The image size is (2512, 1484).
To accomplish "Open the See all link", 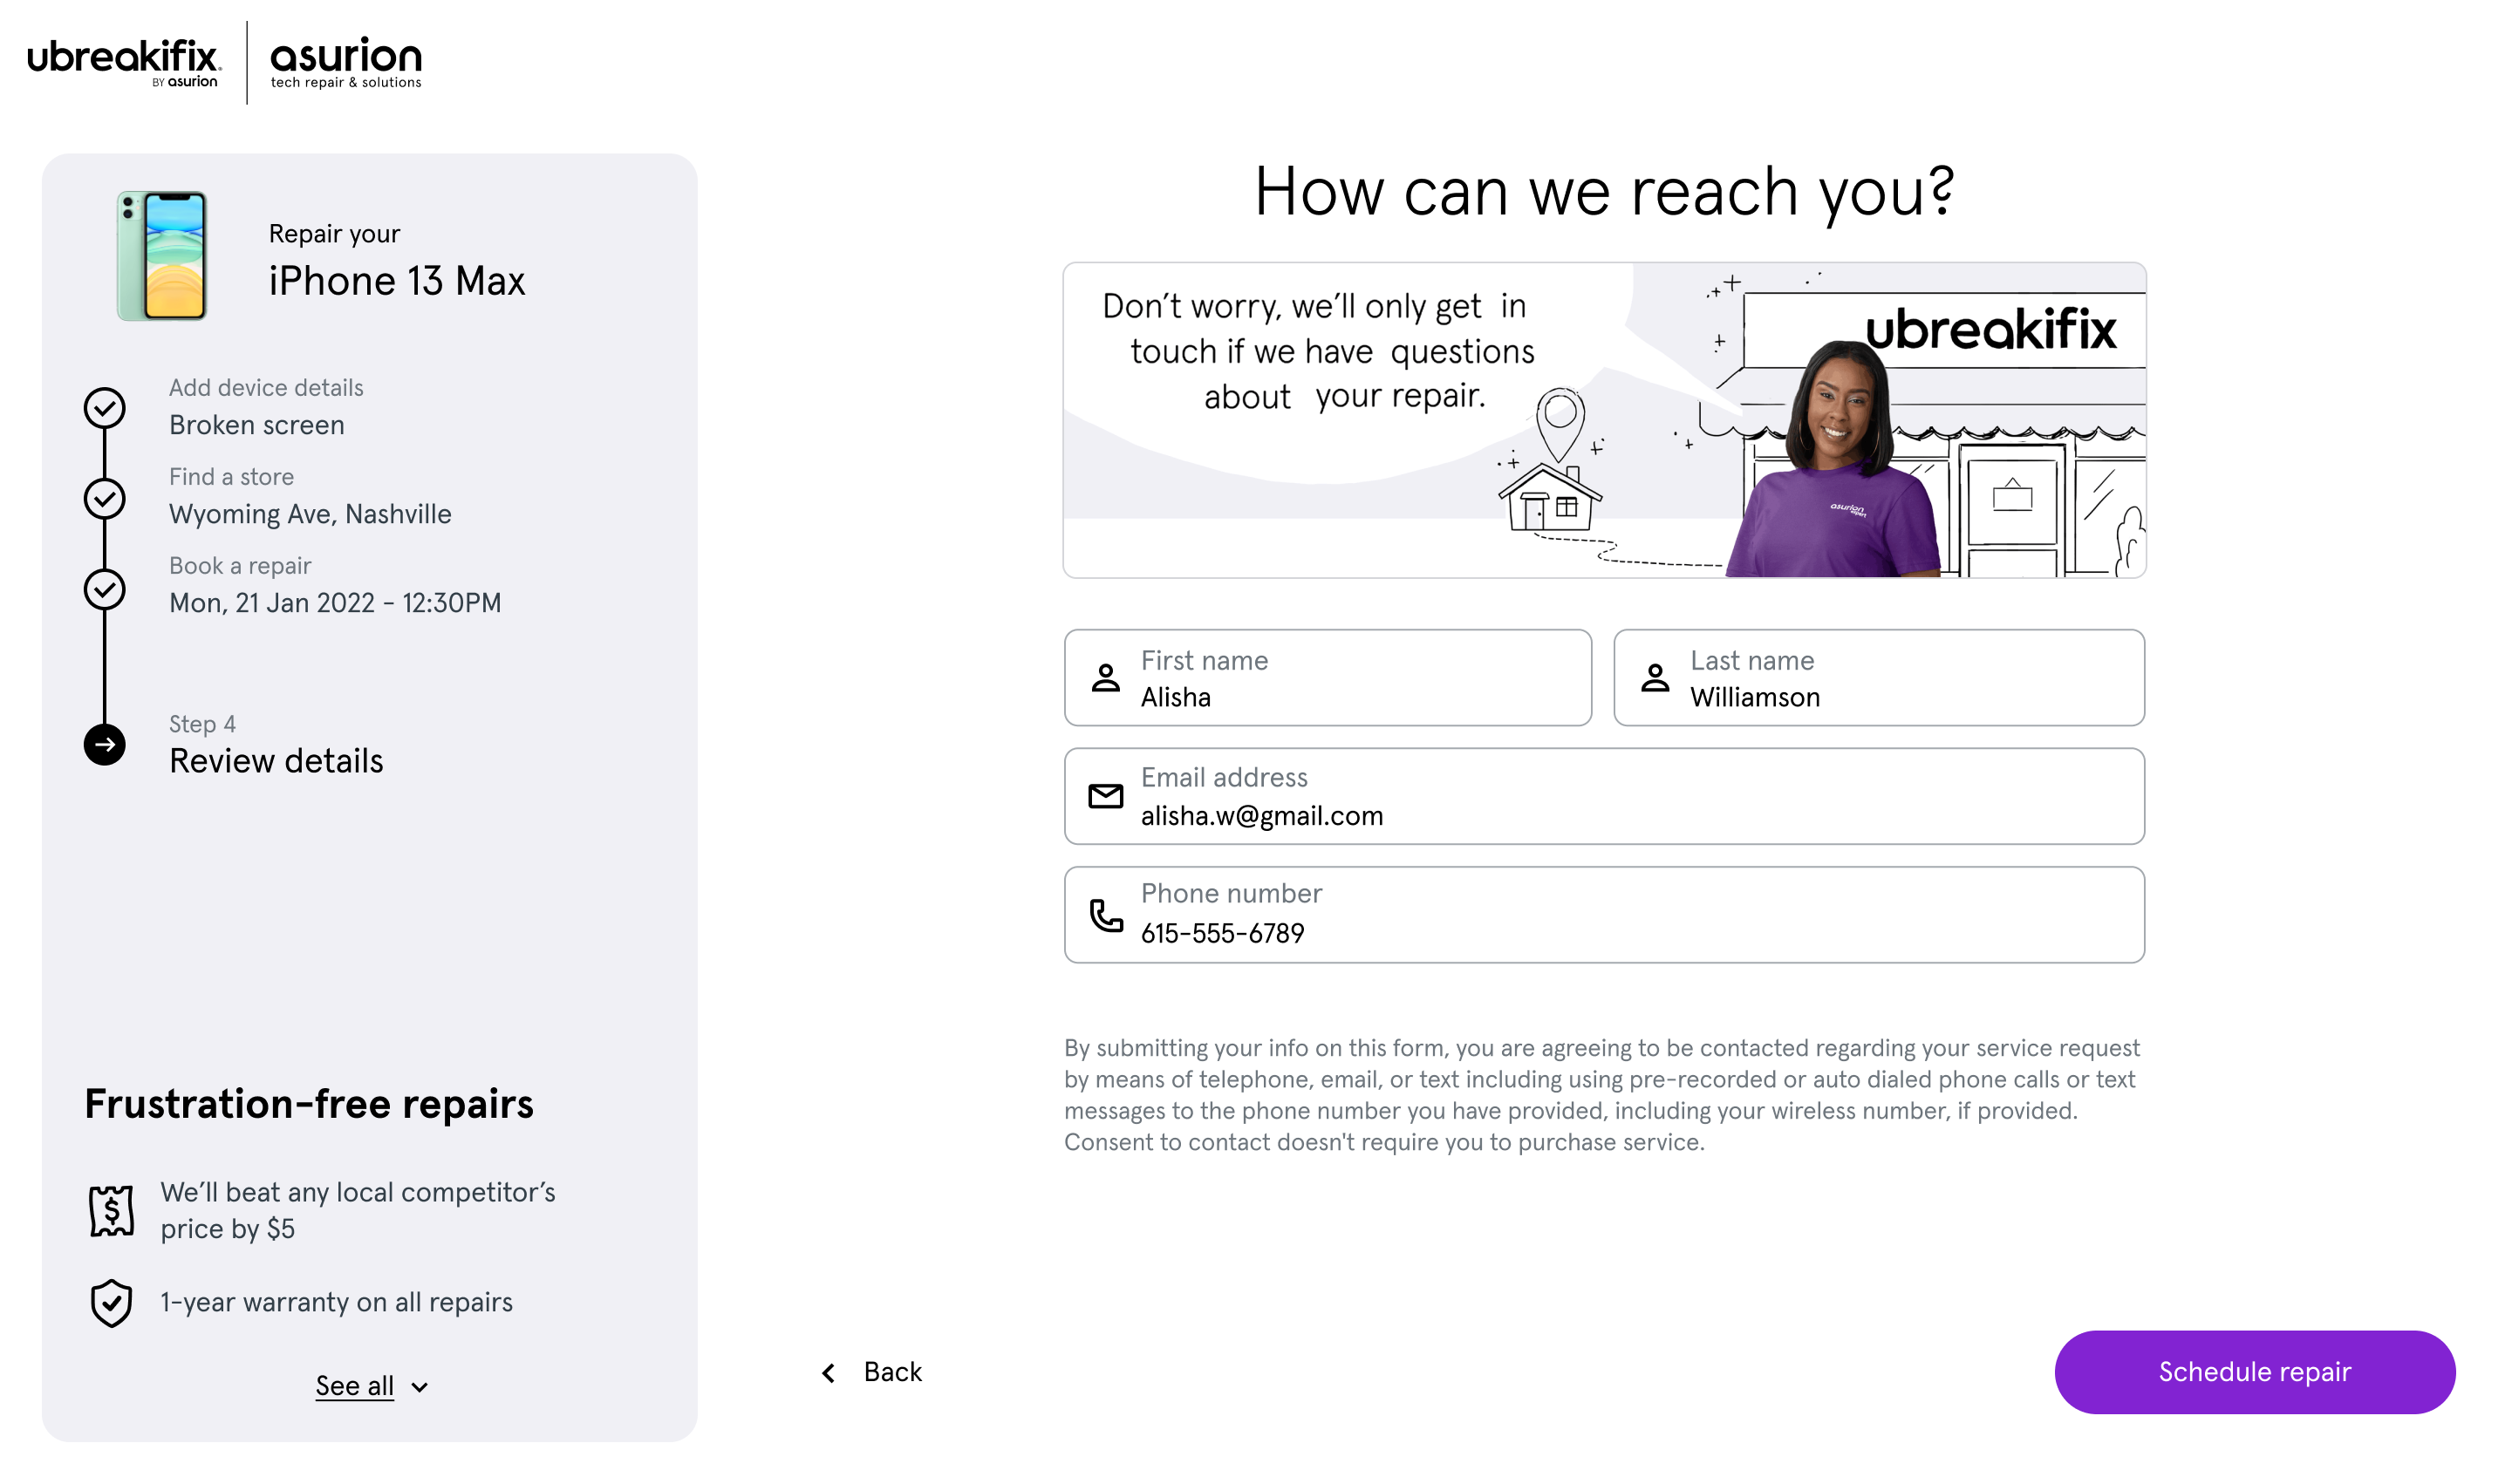I will pyautogui.click(x=354, y=1386).
